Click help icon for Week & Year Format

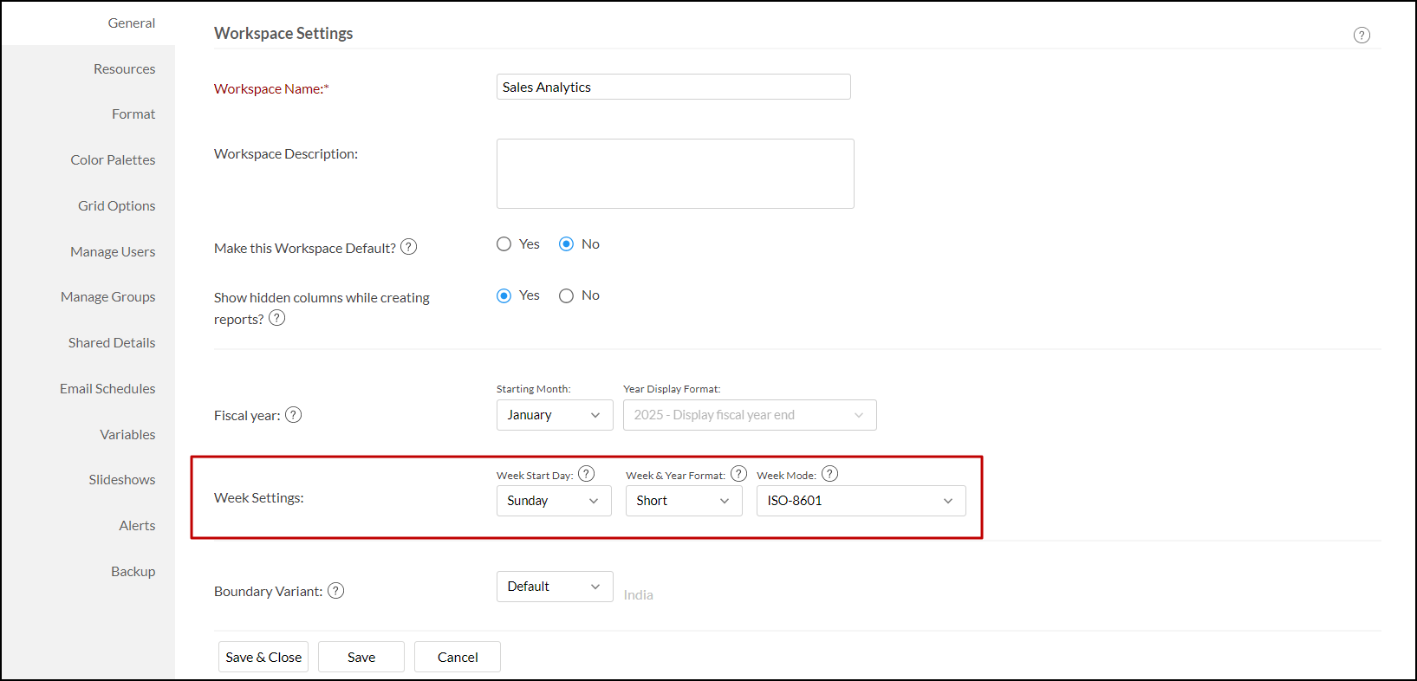[738, 474]
